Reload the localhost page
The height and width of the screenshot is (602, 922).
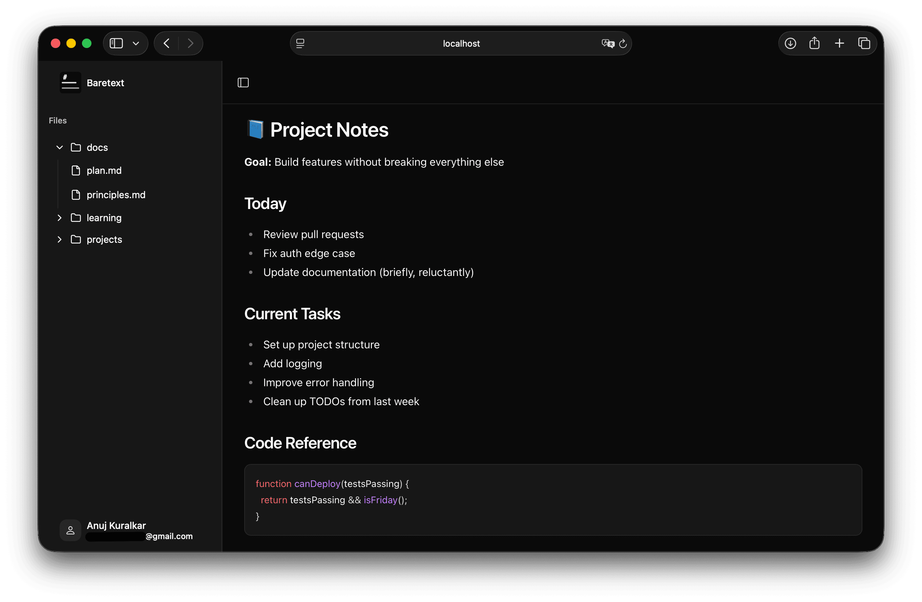coord(623,43)
